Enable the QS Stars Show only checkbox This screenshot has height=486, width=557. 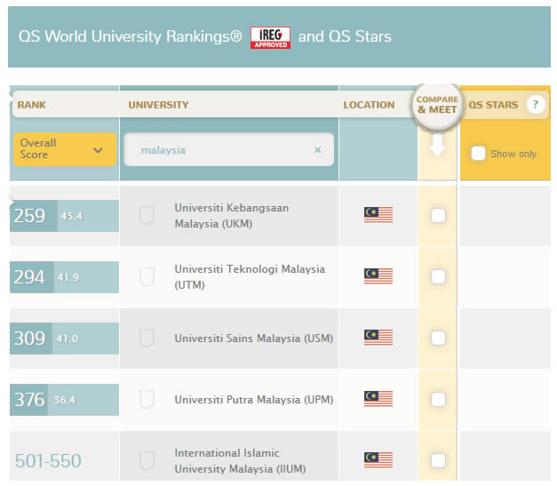[x=478, y=154]
